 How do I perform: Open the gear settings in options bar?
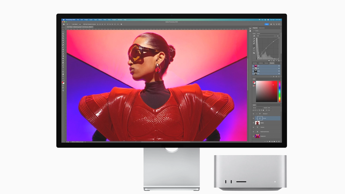click(x=121, y=24)
